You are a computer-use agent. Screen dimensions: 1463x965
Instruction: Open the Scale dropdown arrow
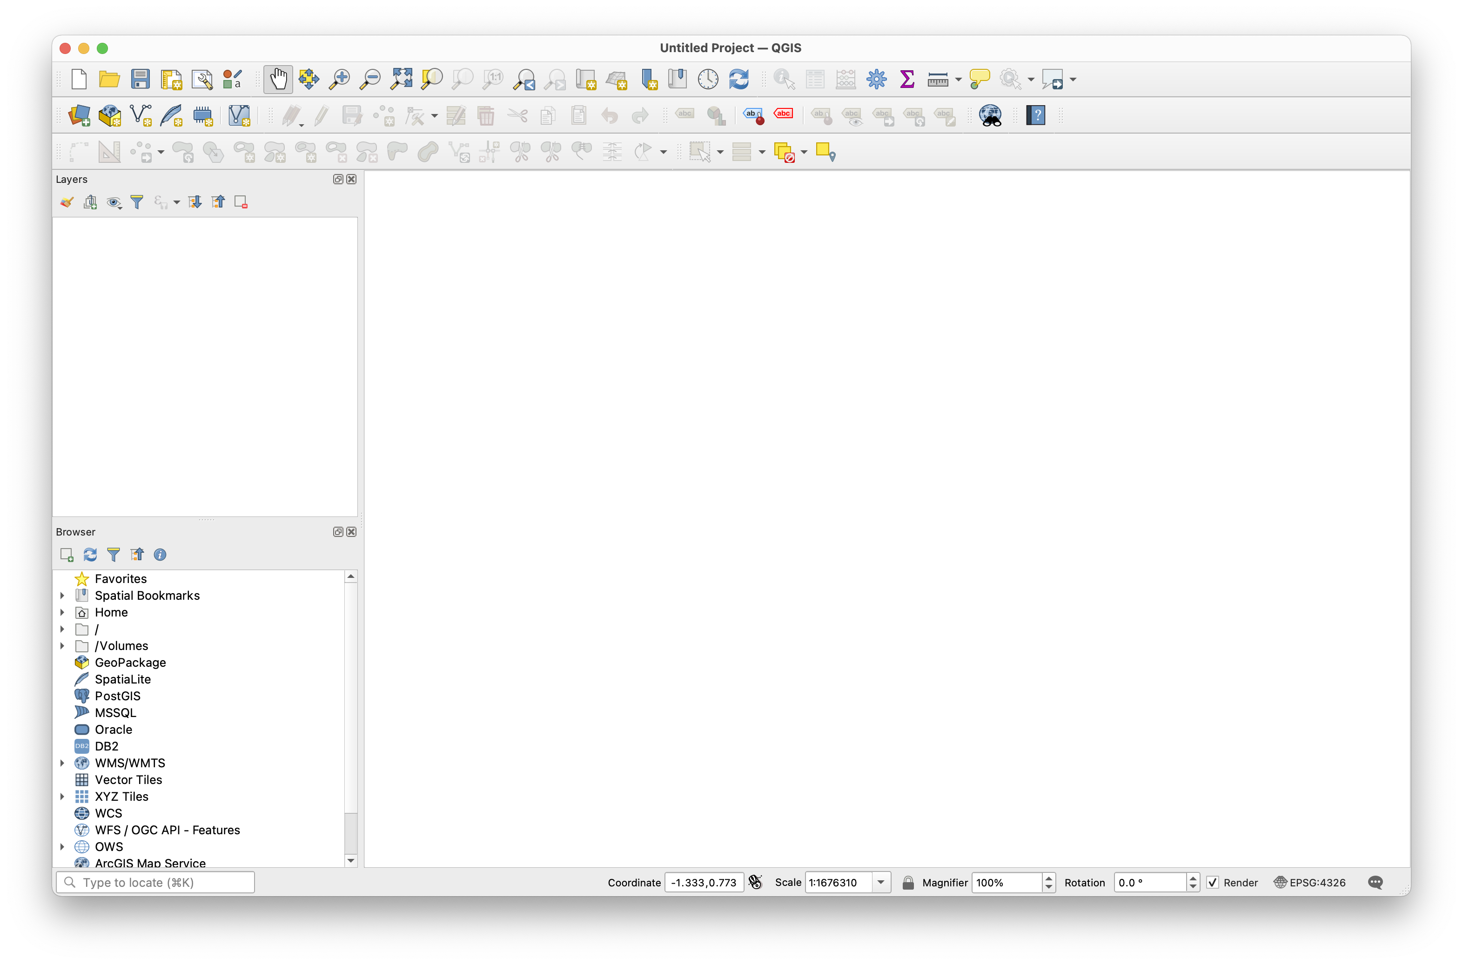point(881,883)
